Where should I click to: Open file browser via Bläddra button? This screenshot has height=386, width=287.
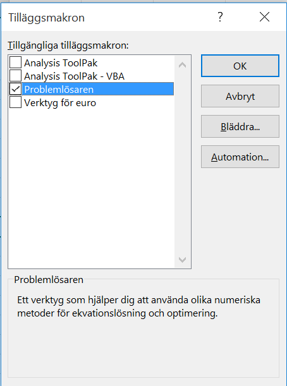click(x=240, y=126)
